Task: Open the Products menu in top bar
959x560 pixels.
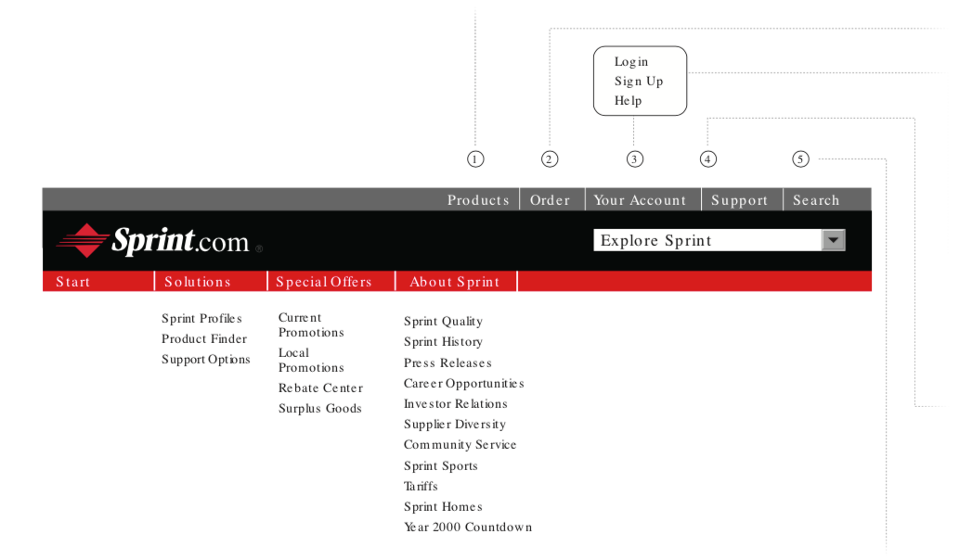Action: 478,200
